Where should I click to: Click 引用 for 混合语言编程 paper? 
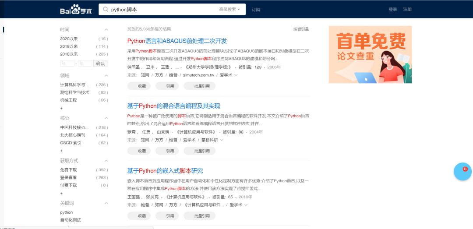point(167,151)
